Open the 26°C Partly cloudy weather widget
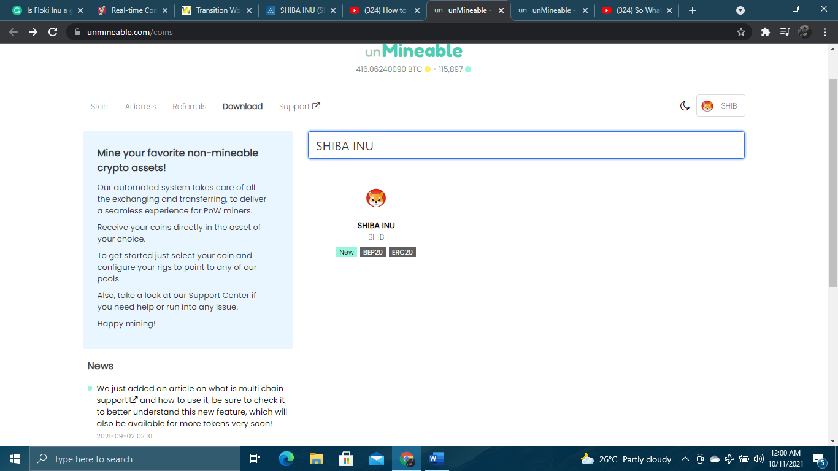Viewport: 838px width, 471px height. 626,459
